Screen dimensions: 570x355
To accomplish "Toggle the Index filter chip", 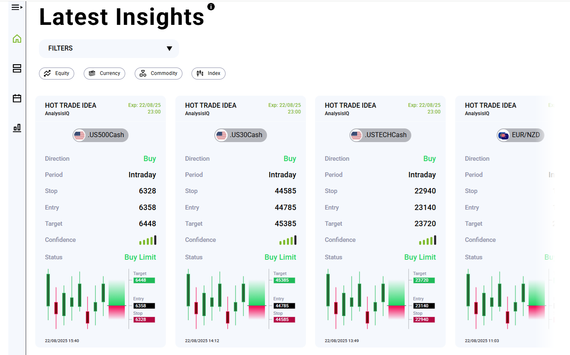I will coord(209,73).
